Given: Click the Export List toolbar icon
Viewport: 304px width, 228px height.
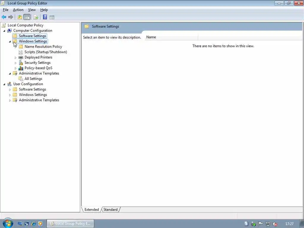Looking at the screenshot, I should coord(36,17).
